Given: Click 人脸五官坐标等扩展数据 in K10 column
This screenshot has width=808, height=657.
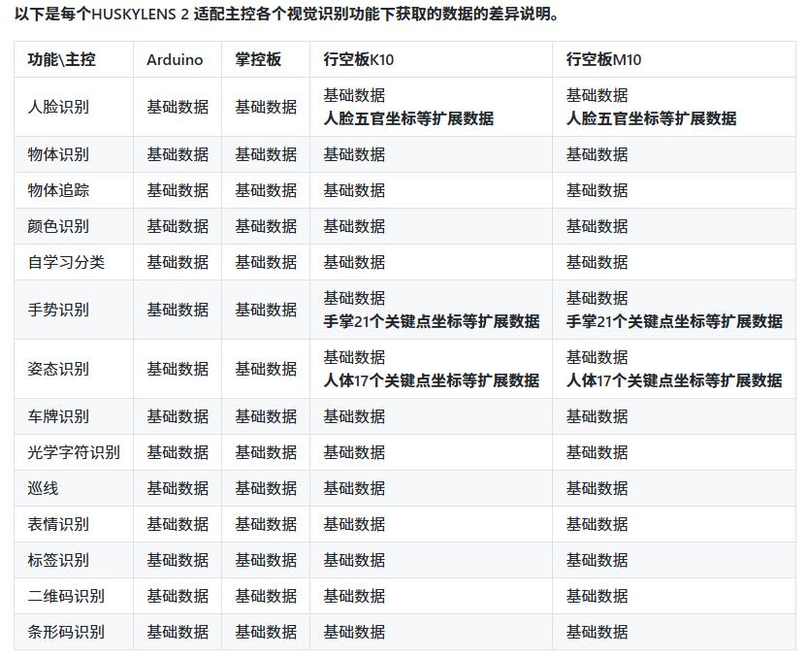Looking at the screenshot, I should tap(409, 118).
